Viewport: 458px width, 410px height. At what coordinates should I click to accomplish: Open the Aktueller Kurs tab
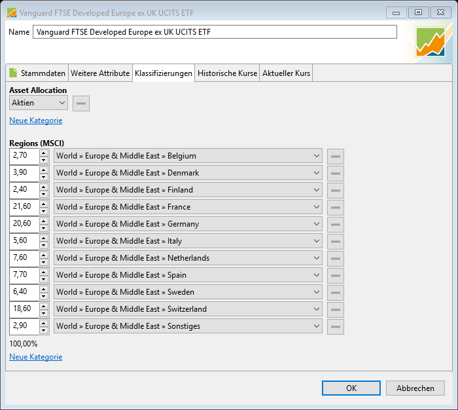[x=286, y=73]
